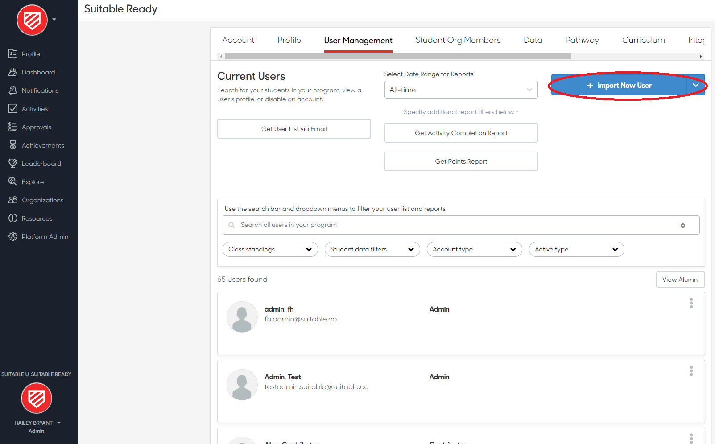This screenshot has height=444, width=715.
Task: Expand the Hailey Bryant account menu
Action: tap(59, 423)
